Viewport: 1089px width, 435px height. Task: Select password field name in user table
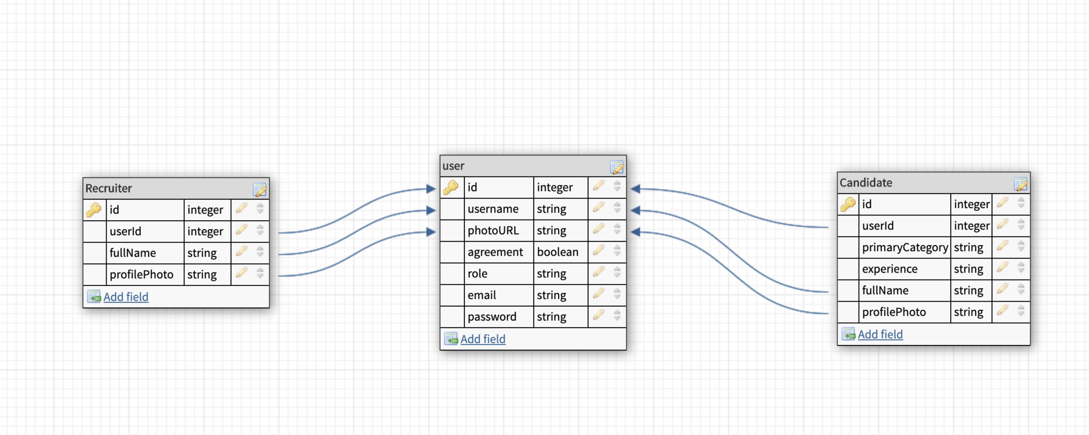pyautogui.click(x=492, y=317)
